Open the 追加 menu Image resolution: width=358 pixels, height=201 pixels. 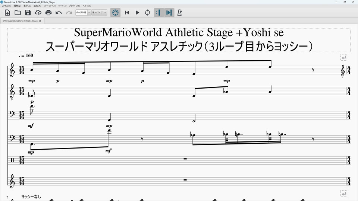pyautogui.click(x=37, y=6)
